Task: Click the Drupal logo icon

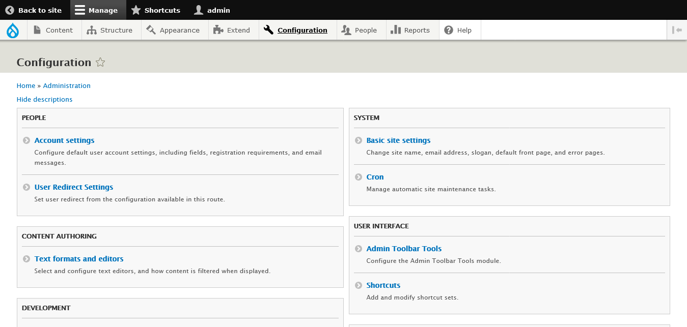Action: point(13,29)
